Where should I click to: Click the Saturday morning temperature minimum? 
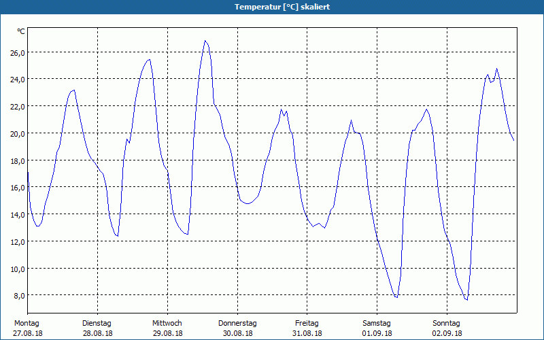tap(396, 297)
